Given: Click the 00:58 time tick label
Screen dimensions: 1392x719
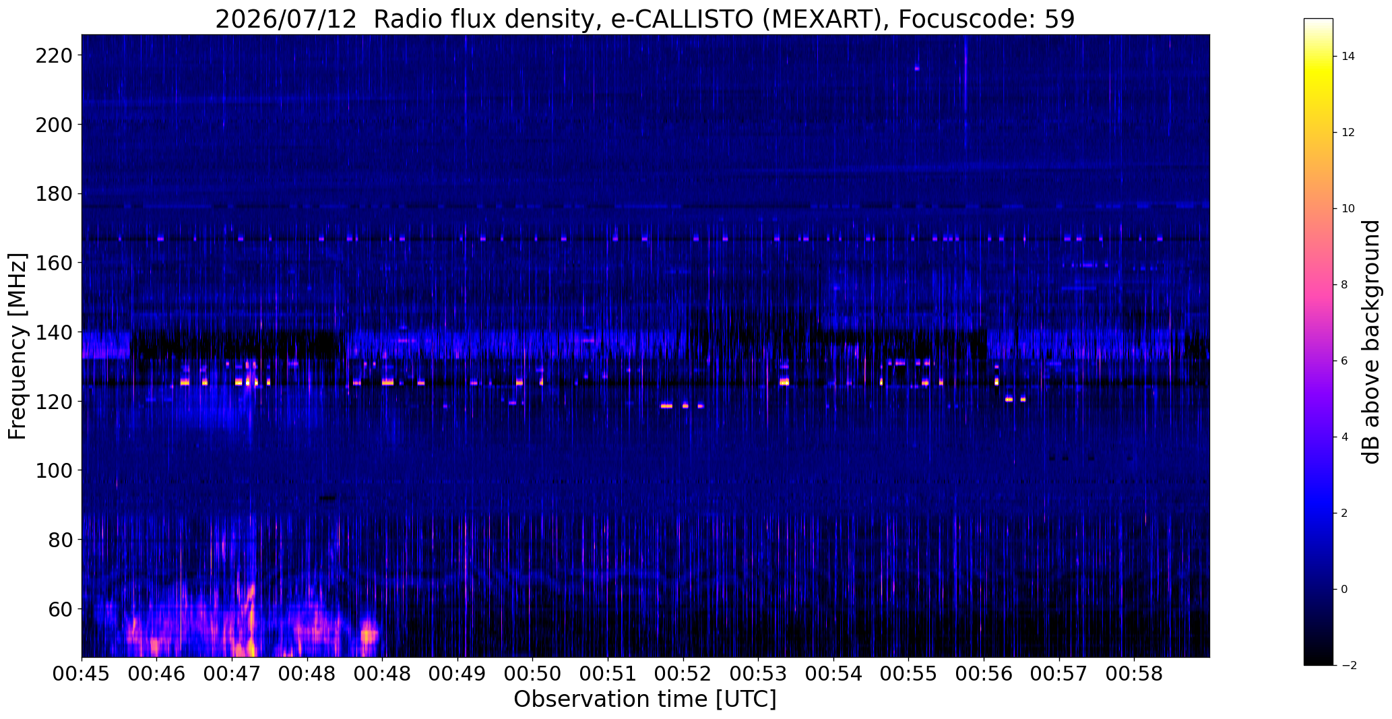Looking at the screenshot, I should 1135,675.
